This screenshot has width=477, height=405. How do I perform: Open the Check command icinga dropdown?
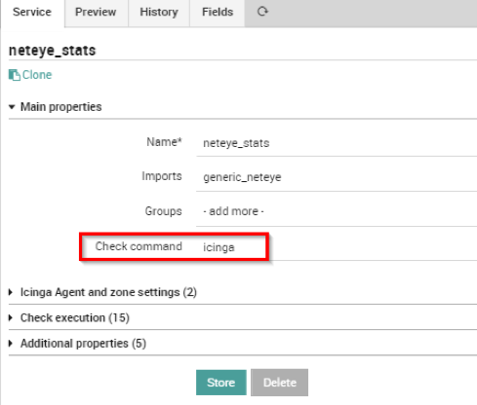337,247
